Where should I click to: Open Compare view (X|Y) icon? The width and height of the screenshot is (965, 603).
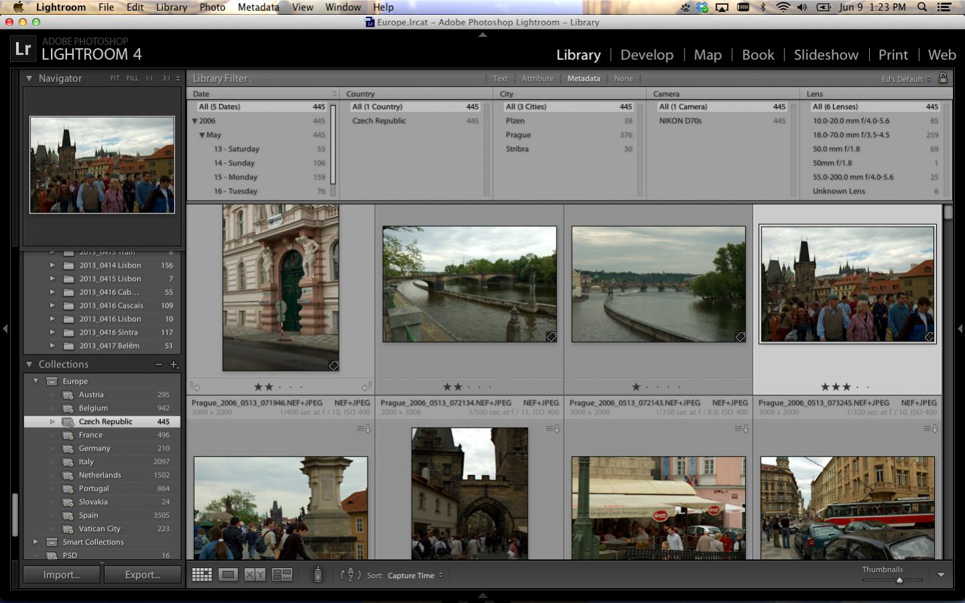255,575
